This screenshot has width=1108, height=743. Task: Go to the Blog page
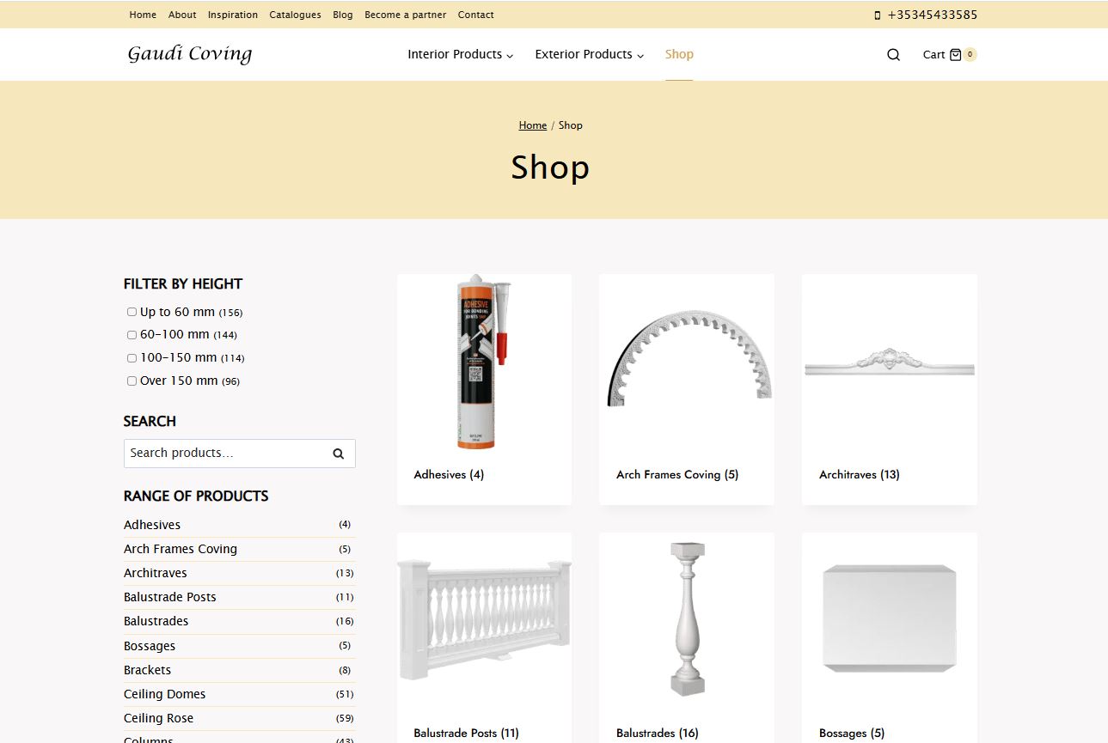coord(343,15)
